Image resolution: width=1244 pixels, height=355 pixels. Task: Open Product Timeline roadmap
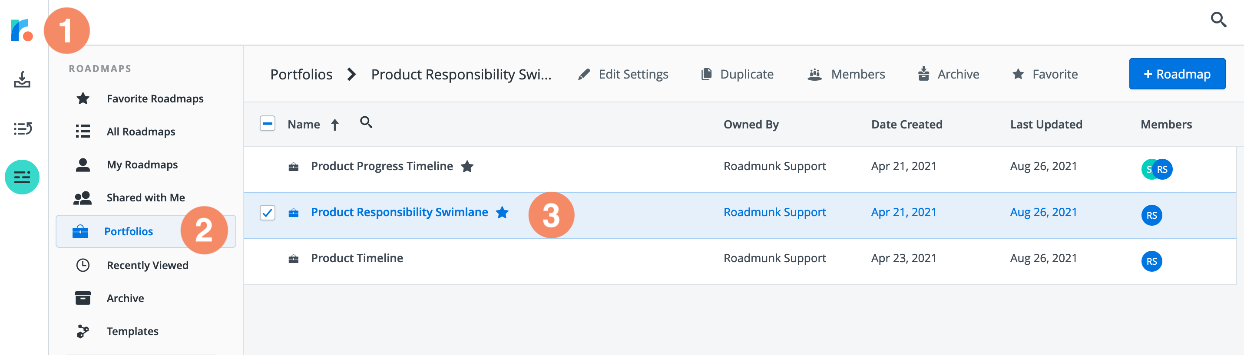click(x=357, y=258)
